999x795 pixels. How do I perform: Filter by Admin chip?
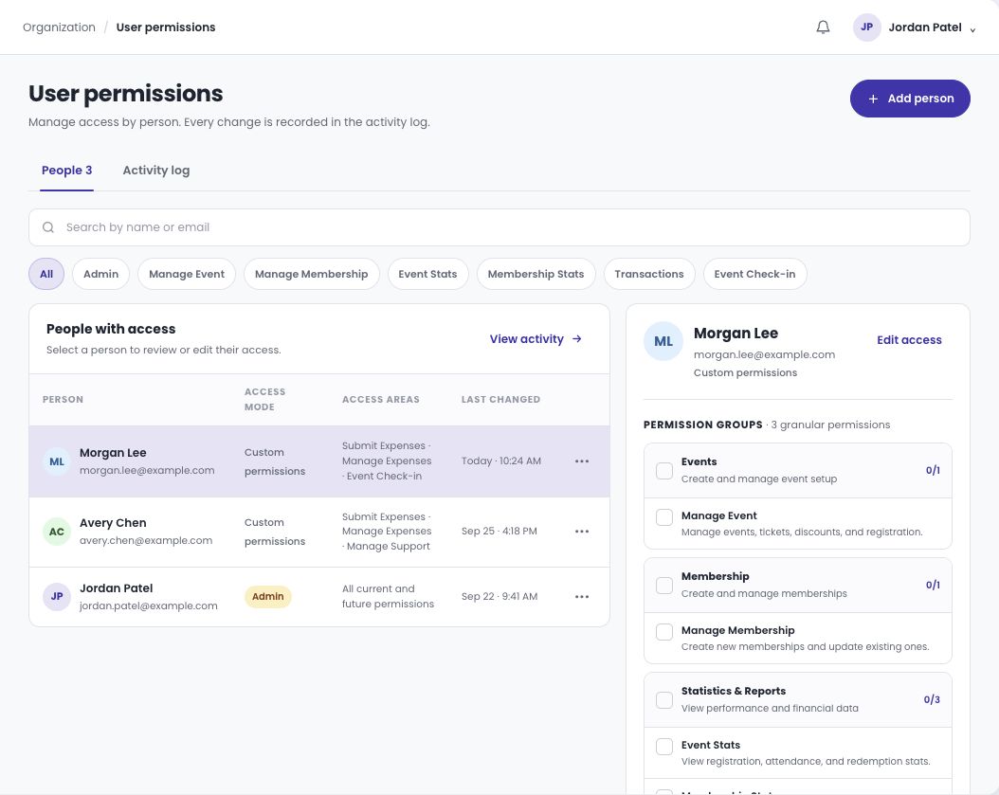click(100, 274)
